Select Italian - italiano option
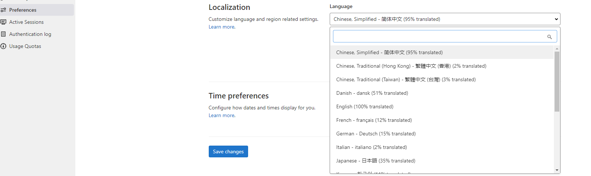 click(x=371, y=147)
